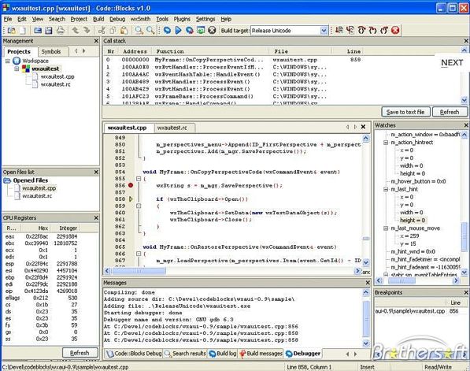This screenshot has height=371, width=470.
Task: Click Refresh in the CPU Registers panel
Action: tap(80, 353)
